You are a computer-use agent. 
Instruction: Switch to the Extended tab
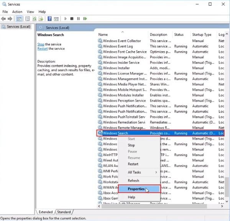pos(46,212)
